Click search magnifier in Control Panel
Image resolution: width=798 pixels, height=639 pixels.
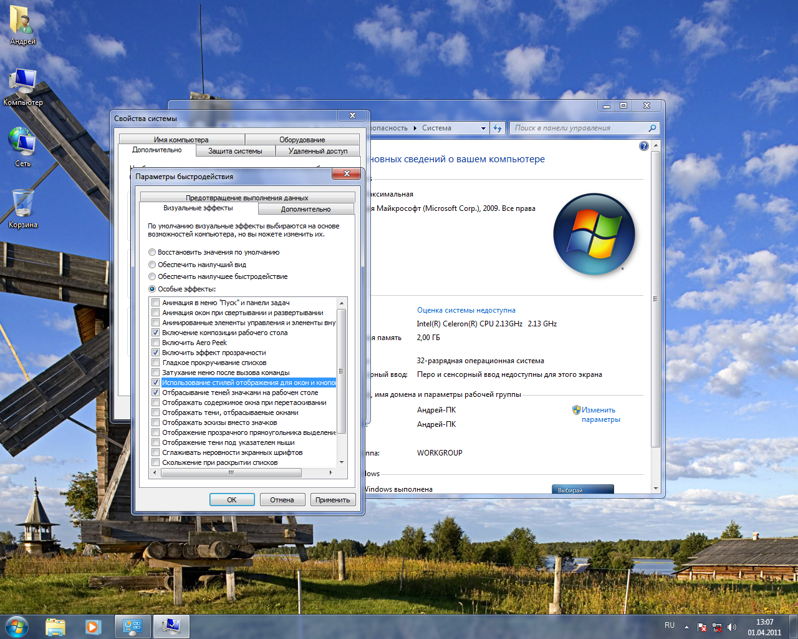coord(652,128)
